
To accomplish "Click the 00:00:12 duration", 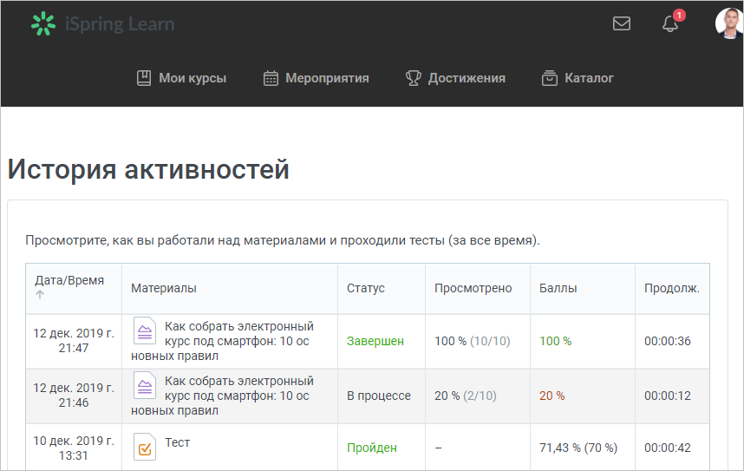I will 667,396.
